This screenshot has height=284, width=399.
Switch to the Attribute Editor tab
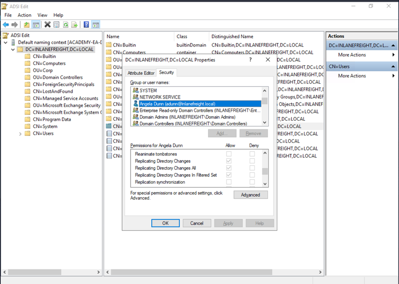click(x=141, y=73)
